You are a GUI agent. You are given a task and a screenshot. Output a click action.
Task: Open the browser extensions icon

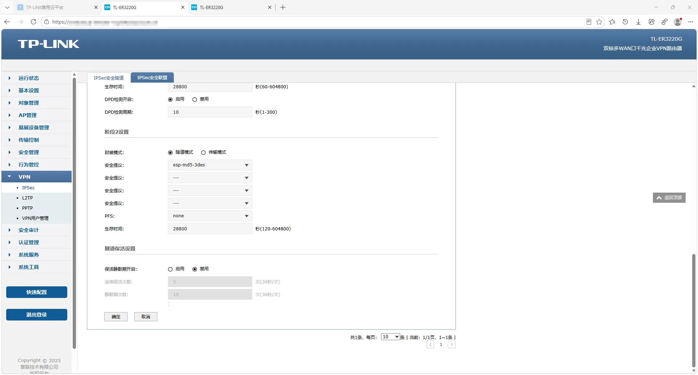[x=665, y=22]
